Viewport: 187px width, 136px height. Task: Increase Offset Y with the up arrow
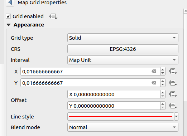click(x=163, y=104)
